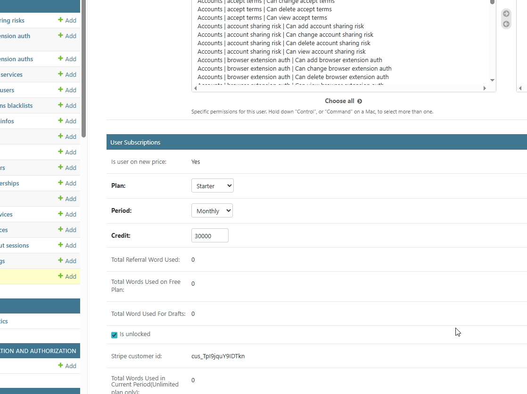Open the Plan dropdown showing Starter
The height and width of the screenshot is (394, 527).
213,185
